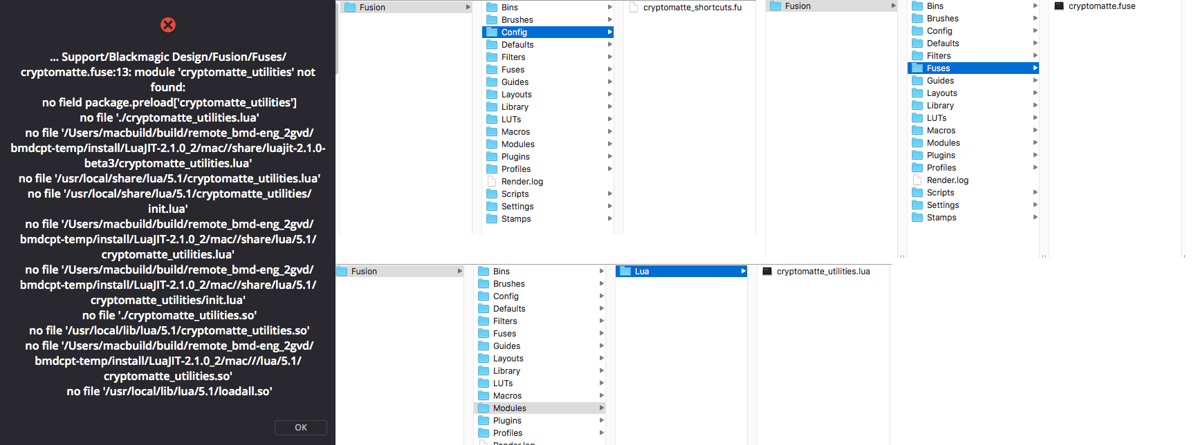This screenshot has width=1194, height=445.
Task: Select Fuses folder in cryptomatte_utilities.lua window
Action: (x=540, y=334)
